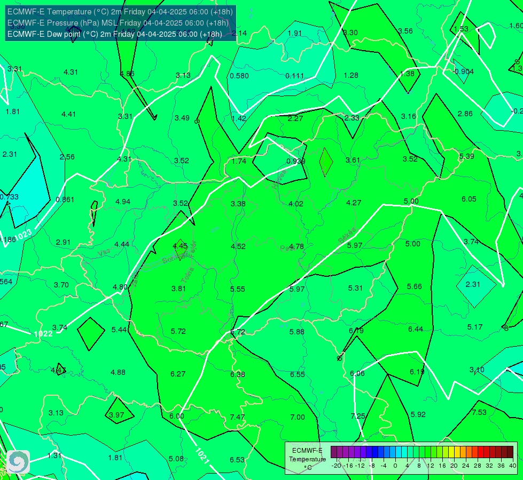Click the 1.91 dew point value

coord(294,33)
